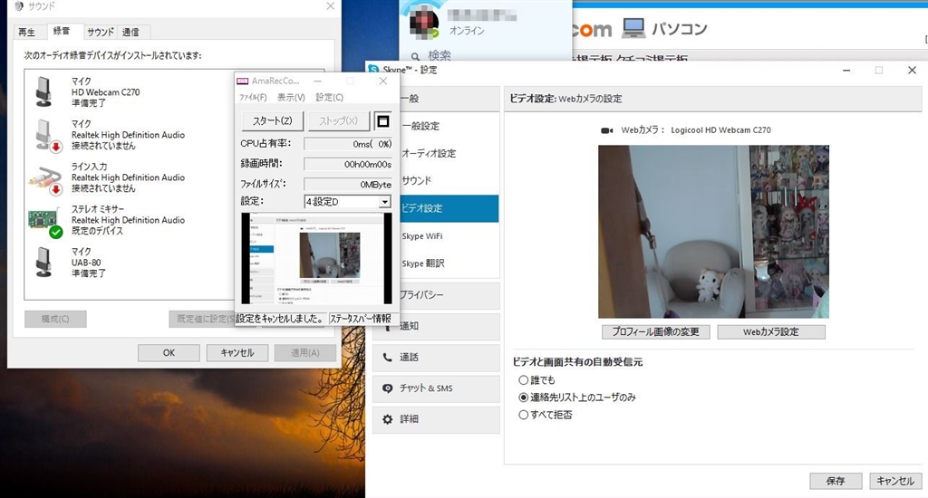
Task: Click the パソコン computer icon in browser
Action: pos(633,28)
